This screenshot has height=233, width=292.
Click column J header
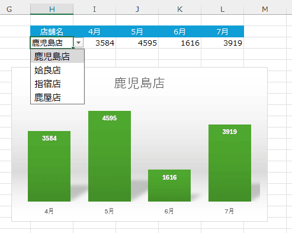point(137,9)
